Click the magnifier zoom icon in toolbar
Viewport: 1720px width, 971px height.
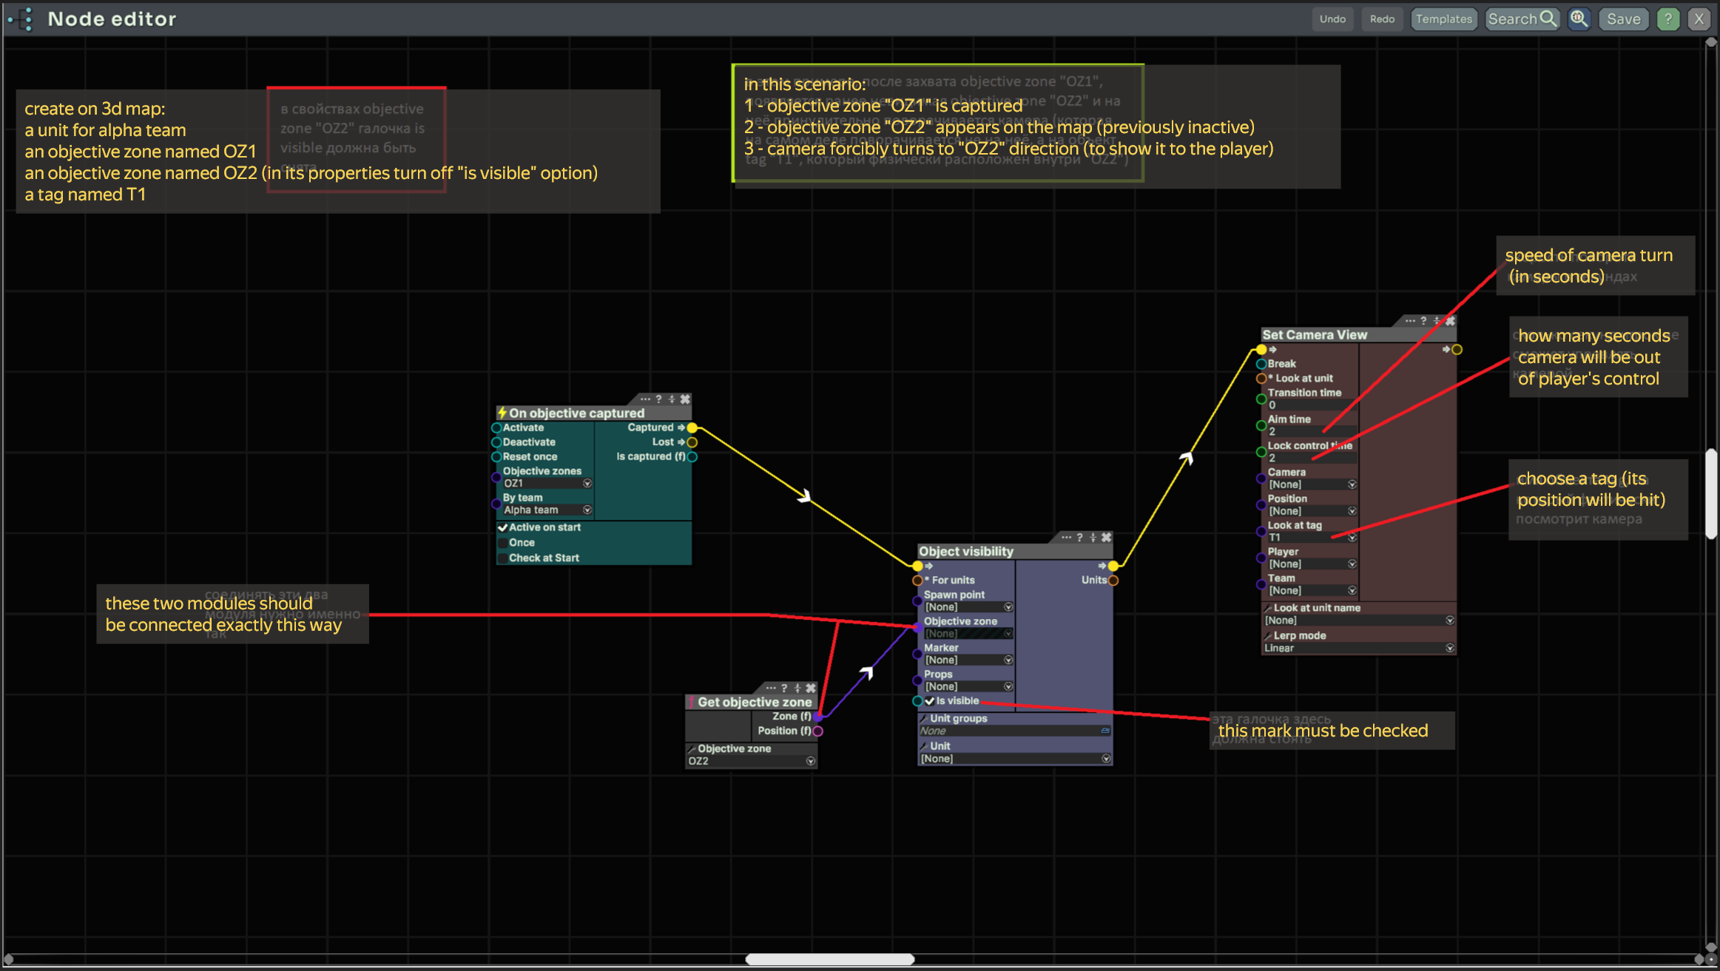point(1579,19)
